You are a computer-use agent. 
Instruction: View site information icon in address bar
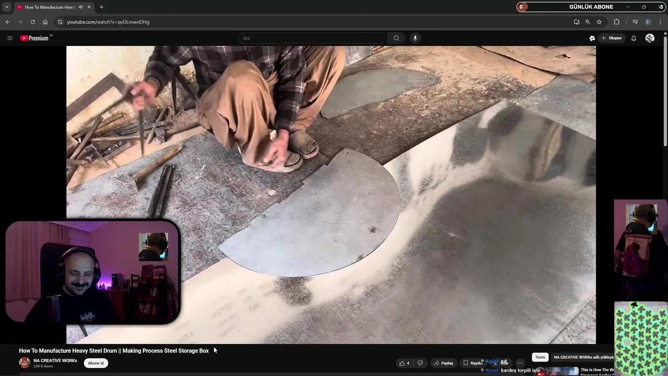tap(60, 22)
